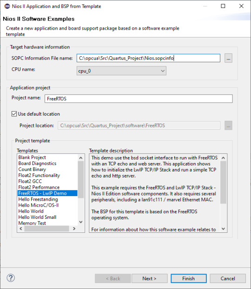Click the Cancel button
This screenshot has height=289, width=251.
pyautogui.click(x=228, y=278)
